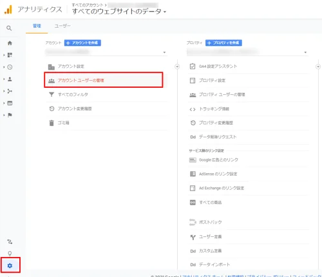Click the funnel icon for すべてのフィルタ
The image size is (322, 277).
pyautogui.click(x=52, y=94)
